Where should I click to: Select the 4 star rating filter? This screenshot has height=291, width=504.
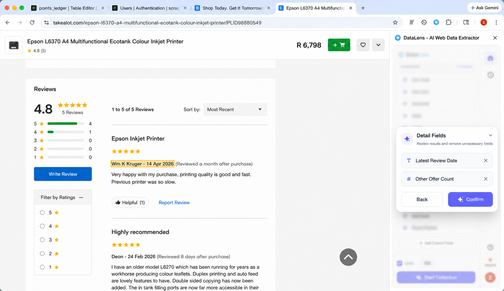pyautogui.click(x=42, y=226)
